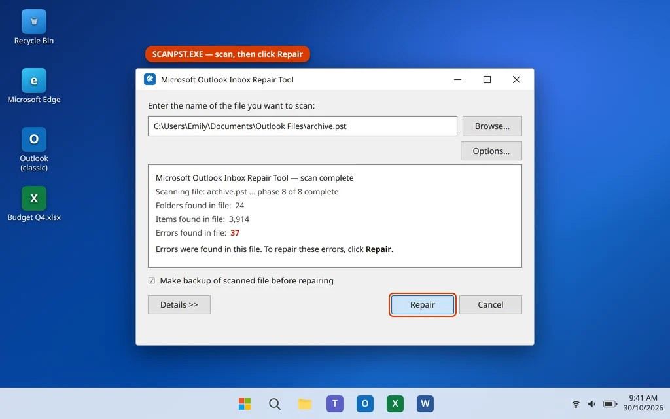
Task: Check the battery status tray icon
Action: (x=610, y=403)
